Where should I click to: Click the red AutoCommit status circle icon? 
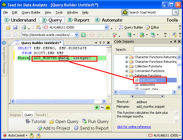5,135
